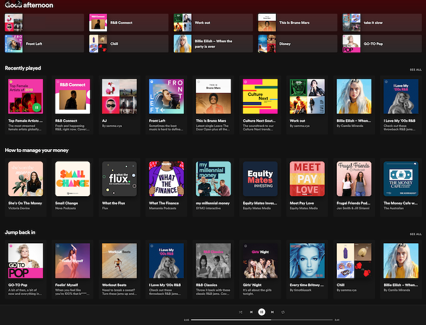
Task: Skip to the previous track
Action: [251, 312]
